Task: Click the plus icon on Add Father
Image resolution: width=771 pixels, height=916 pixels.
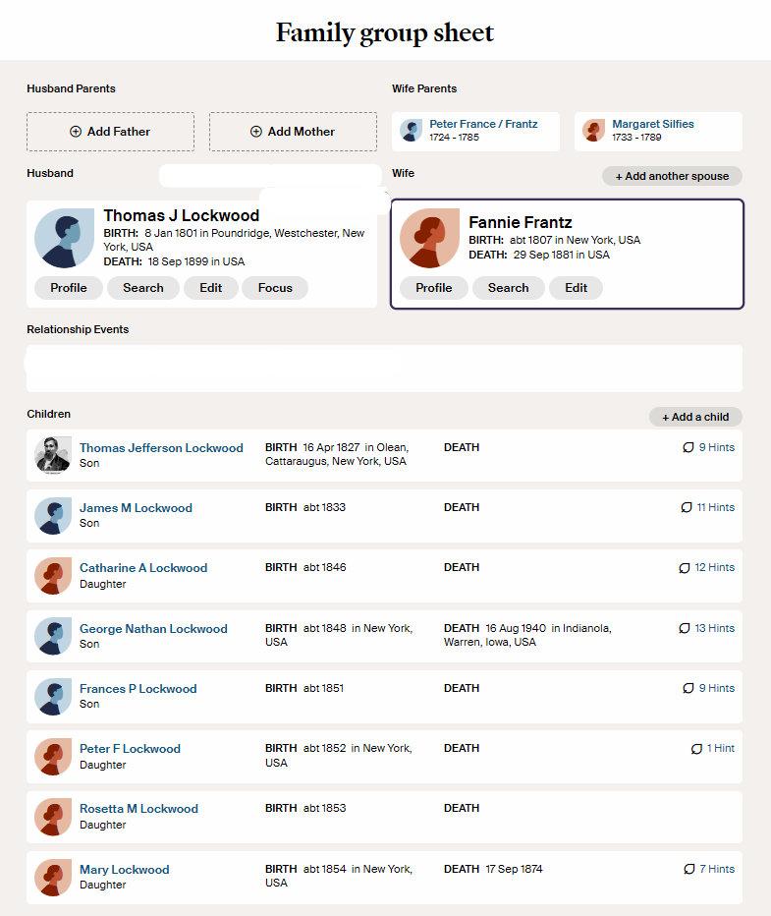Action: [76, 132]
